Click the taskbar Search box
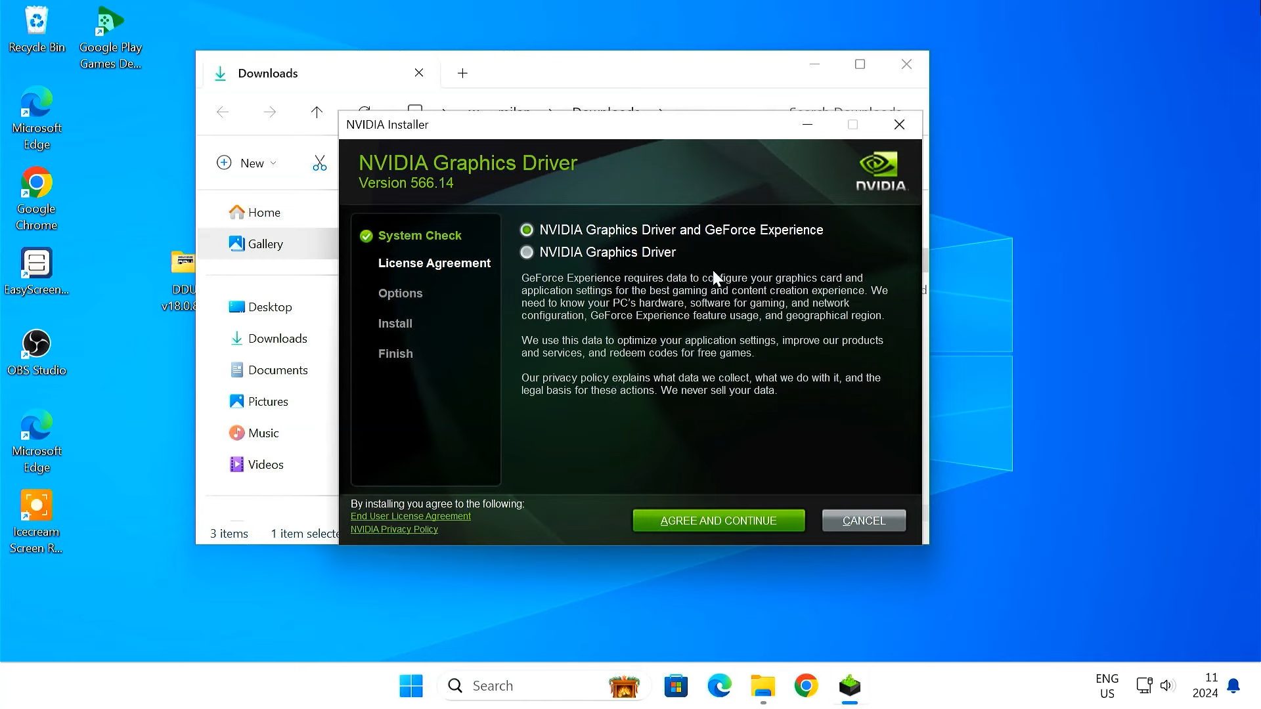1261x709 pixels. click(544, 686)
